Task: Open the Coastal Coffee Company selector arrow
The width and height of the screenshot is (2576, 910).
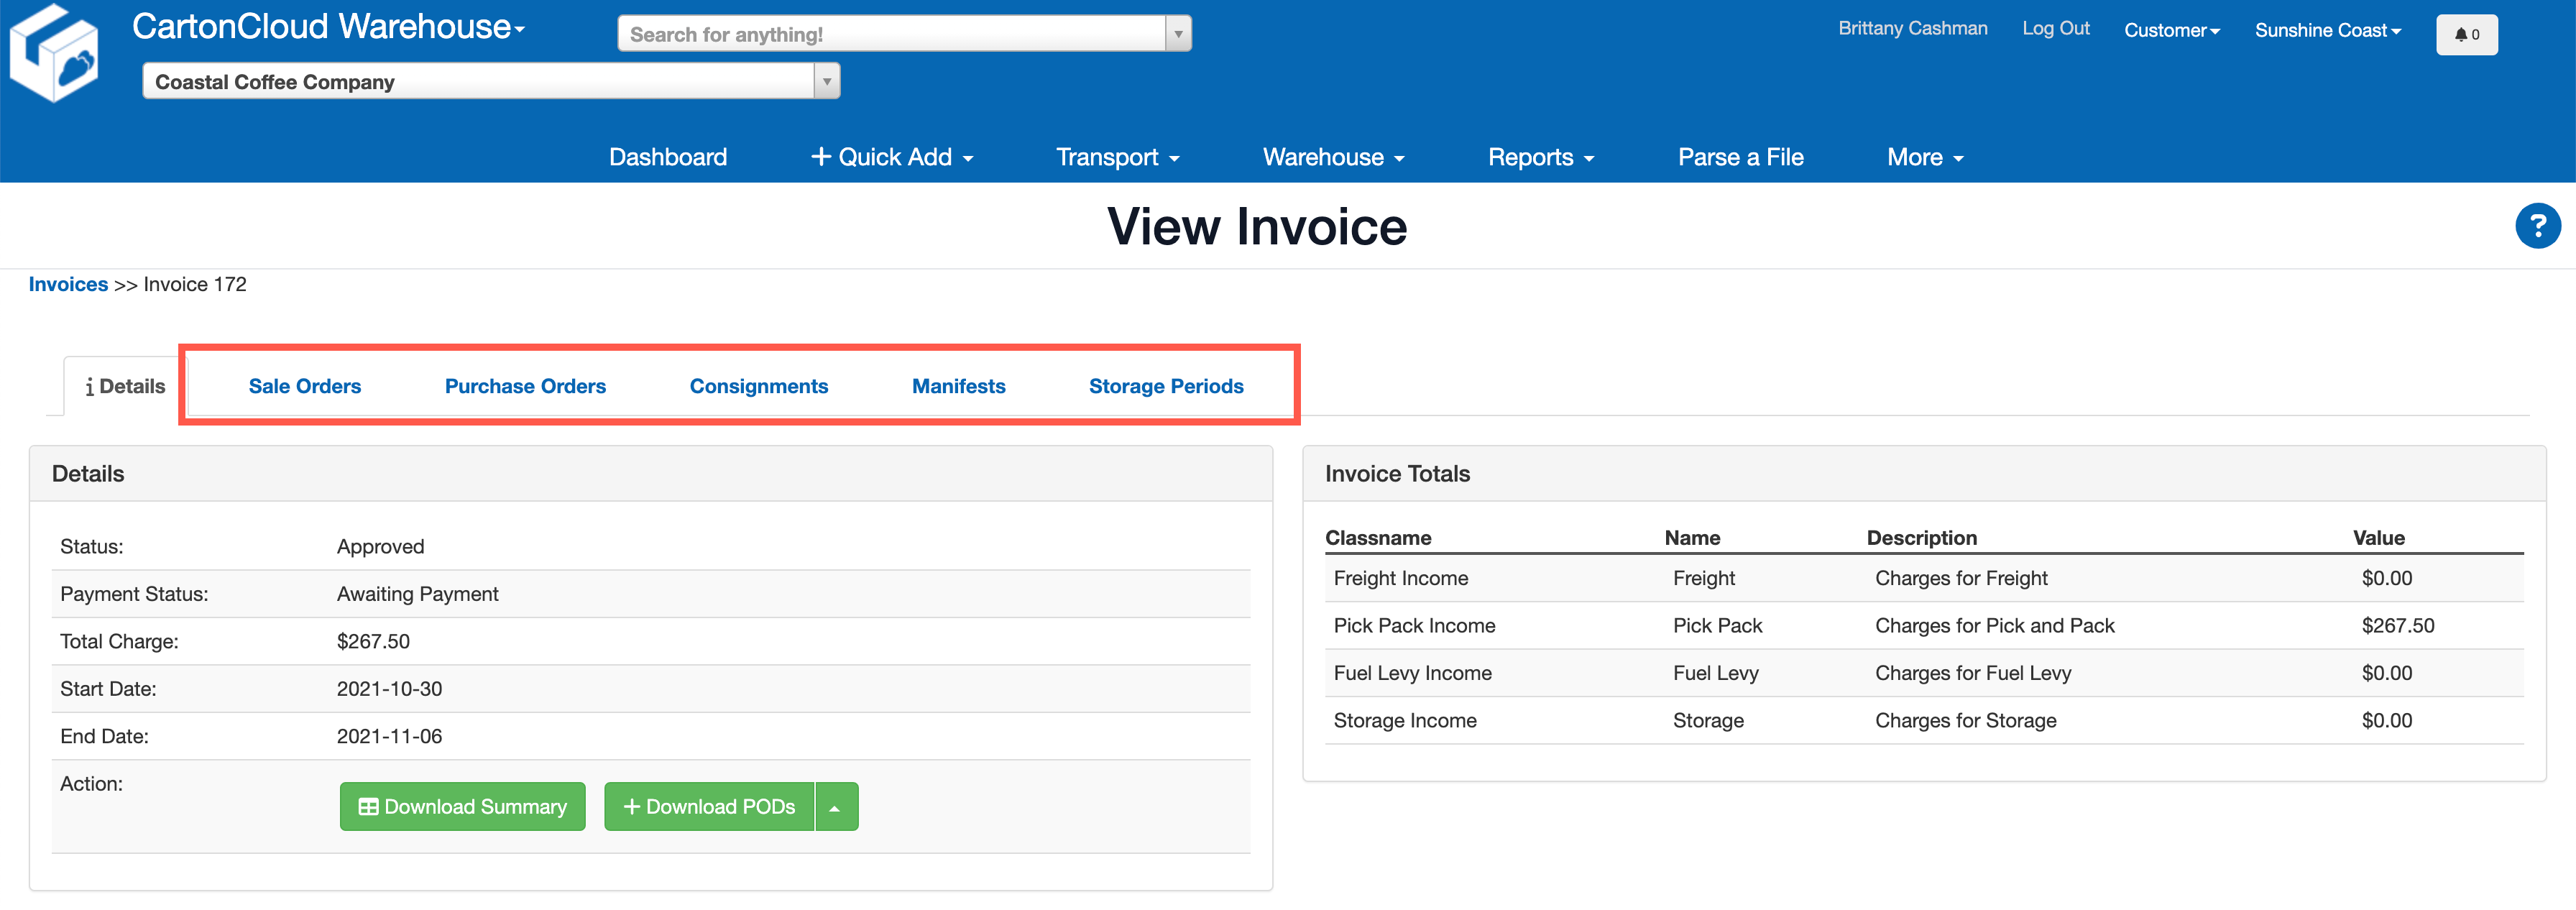Action: tap(826, 81)
